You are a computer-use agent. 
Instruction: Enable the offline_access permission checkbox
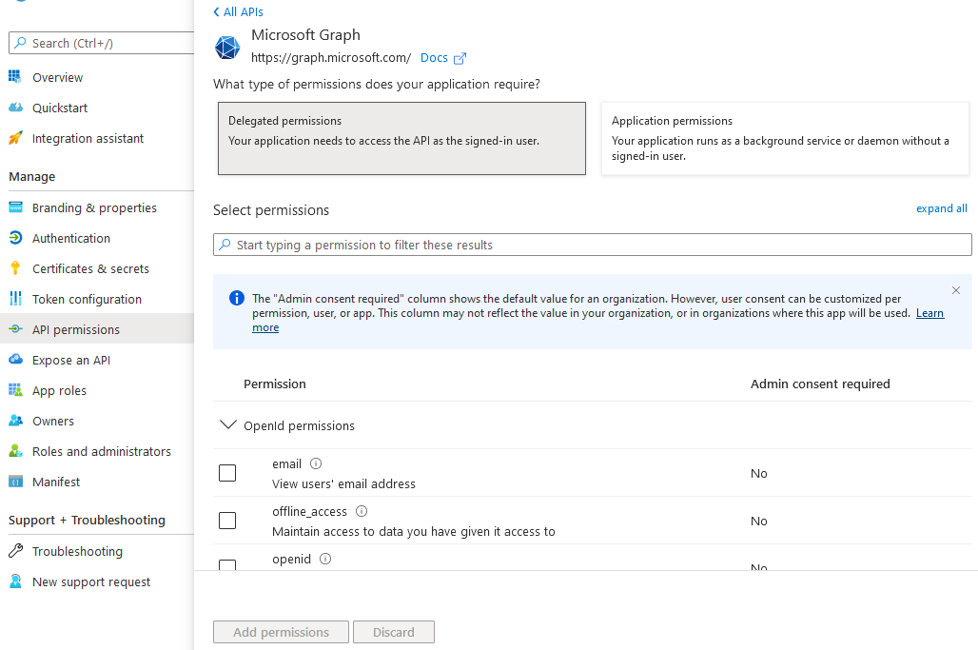[227, 521]
